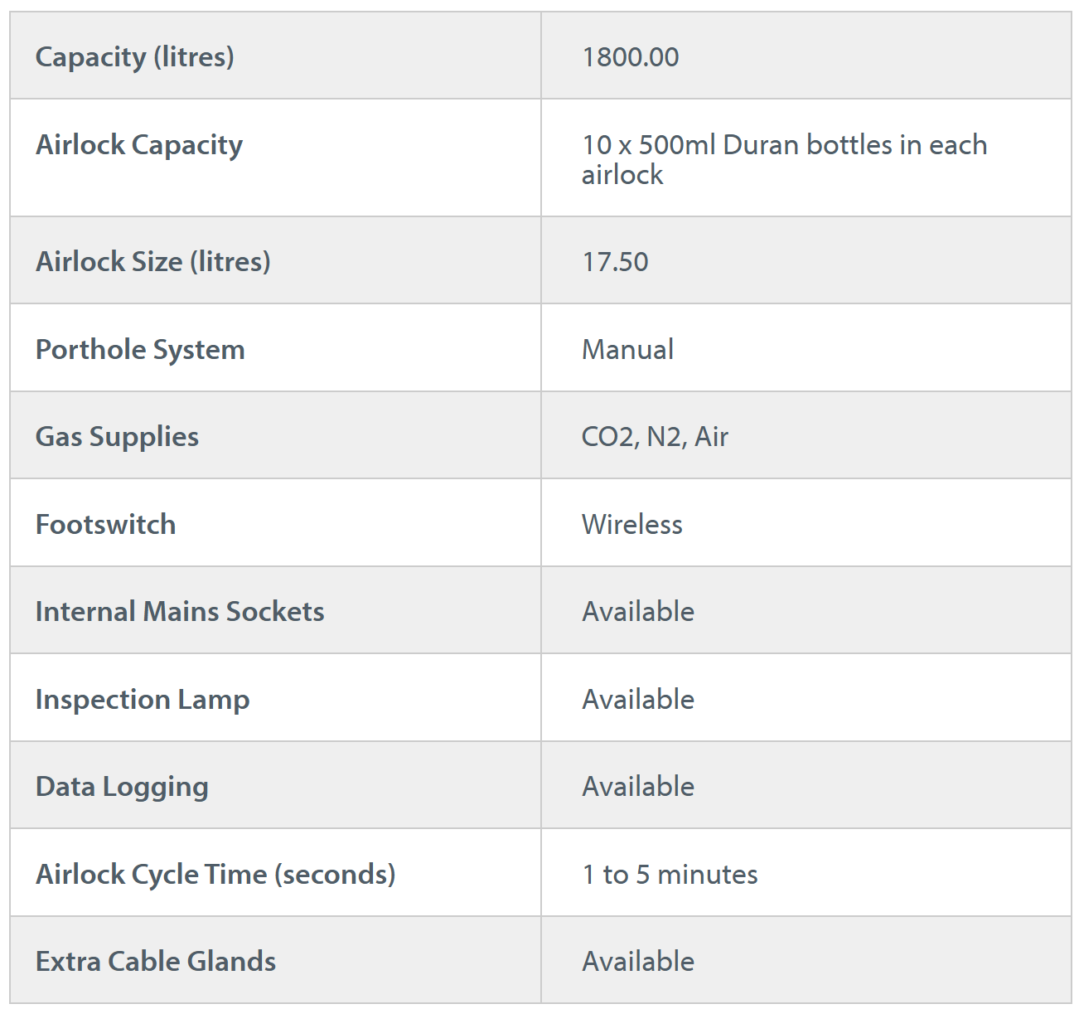Click the Gas Supplies label
This screenshot has width=1079, height=1009.
tap(117, 437)
